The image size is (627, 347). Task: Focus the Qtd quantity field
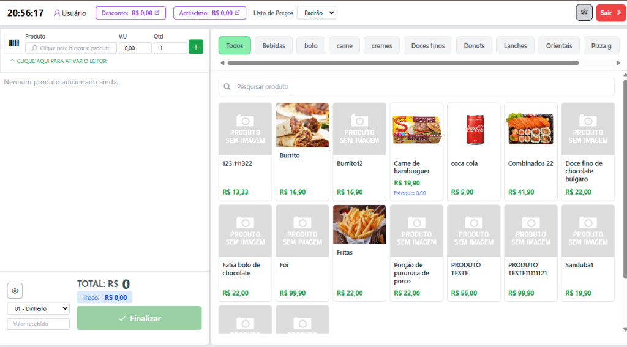[x=170, y=48]
